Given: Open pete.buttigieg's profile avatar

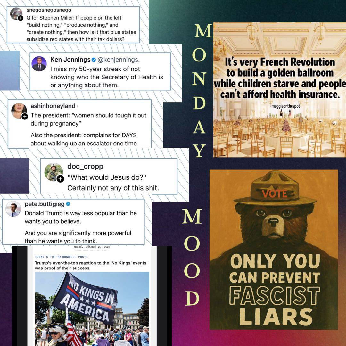Looking at the screenshot, I should coord(13,209).
